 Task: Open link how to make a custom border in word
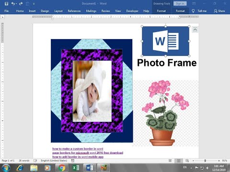tap(78, 149)
